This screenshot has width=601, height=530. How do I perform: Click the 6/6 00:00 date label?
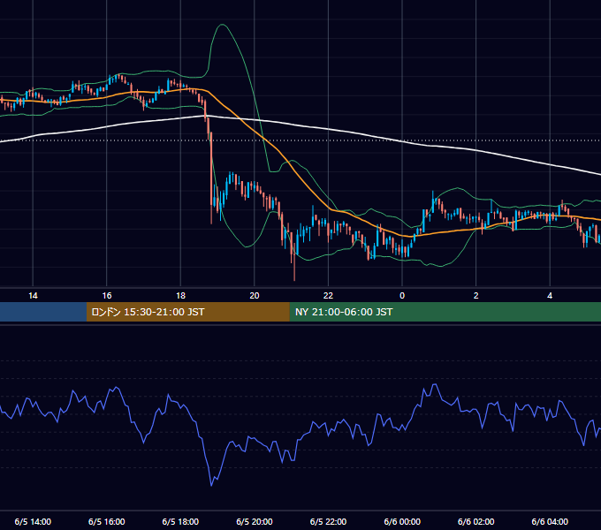coord(402,522)
